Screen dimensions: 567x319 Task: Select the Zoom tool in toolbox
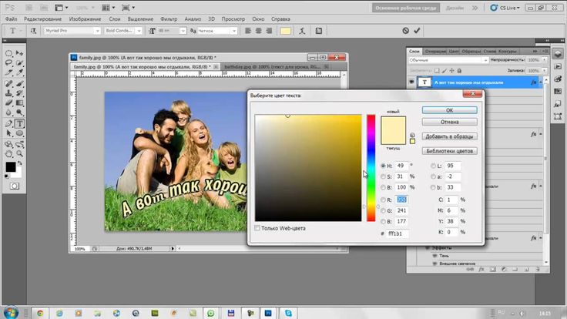tap(19, 154)
